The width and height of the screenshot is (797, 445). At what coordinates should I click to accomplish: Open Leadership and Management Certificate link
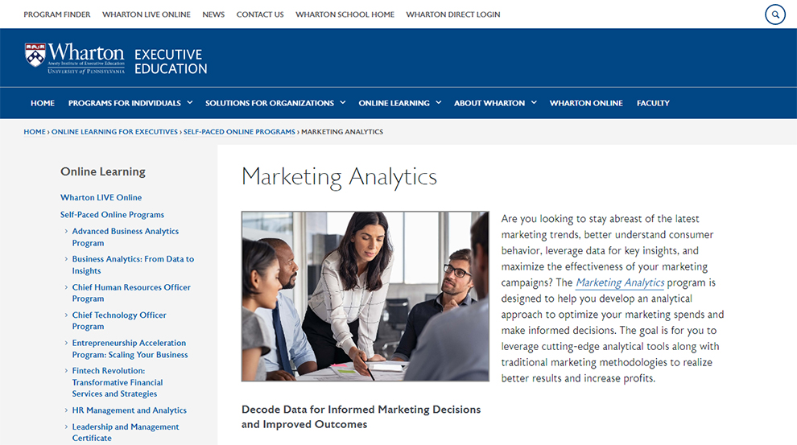[x=126, y=432]
